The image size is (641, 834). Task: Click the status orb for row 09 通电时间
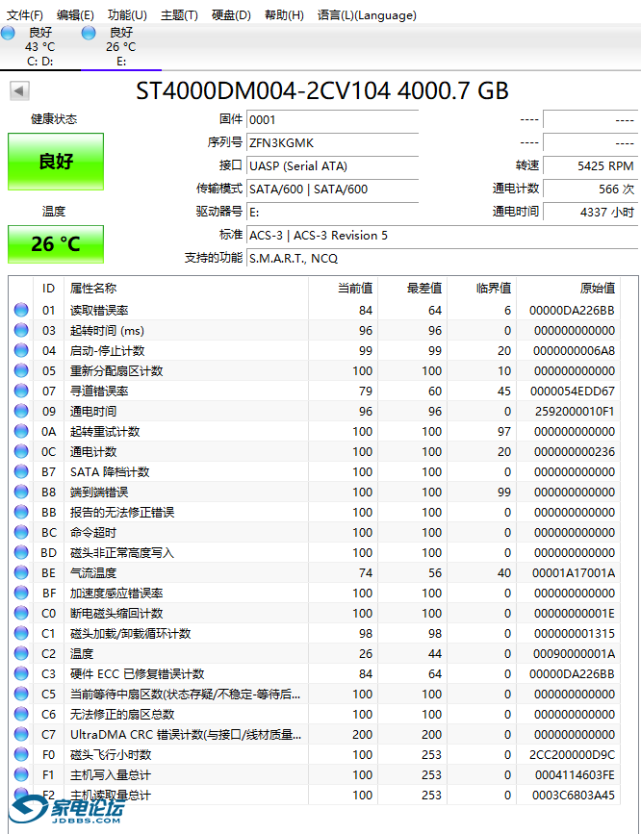[x=21, y=411]
